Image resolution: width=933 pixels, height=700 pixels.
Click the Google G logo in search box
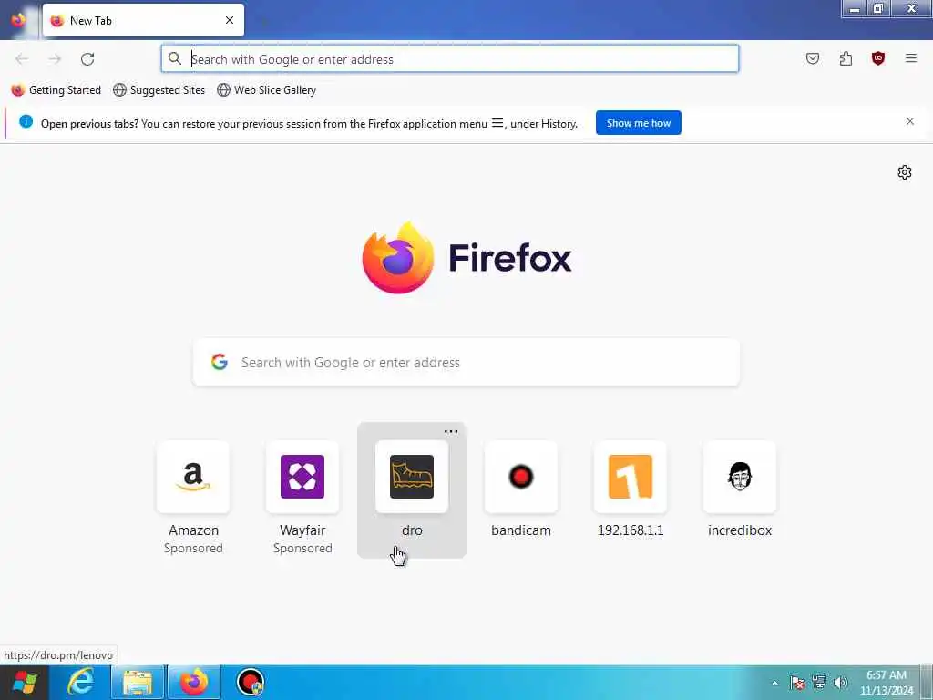[x=220, y=362]
